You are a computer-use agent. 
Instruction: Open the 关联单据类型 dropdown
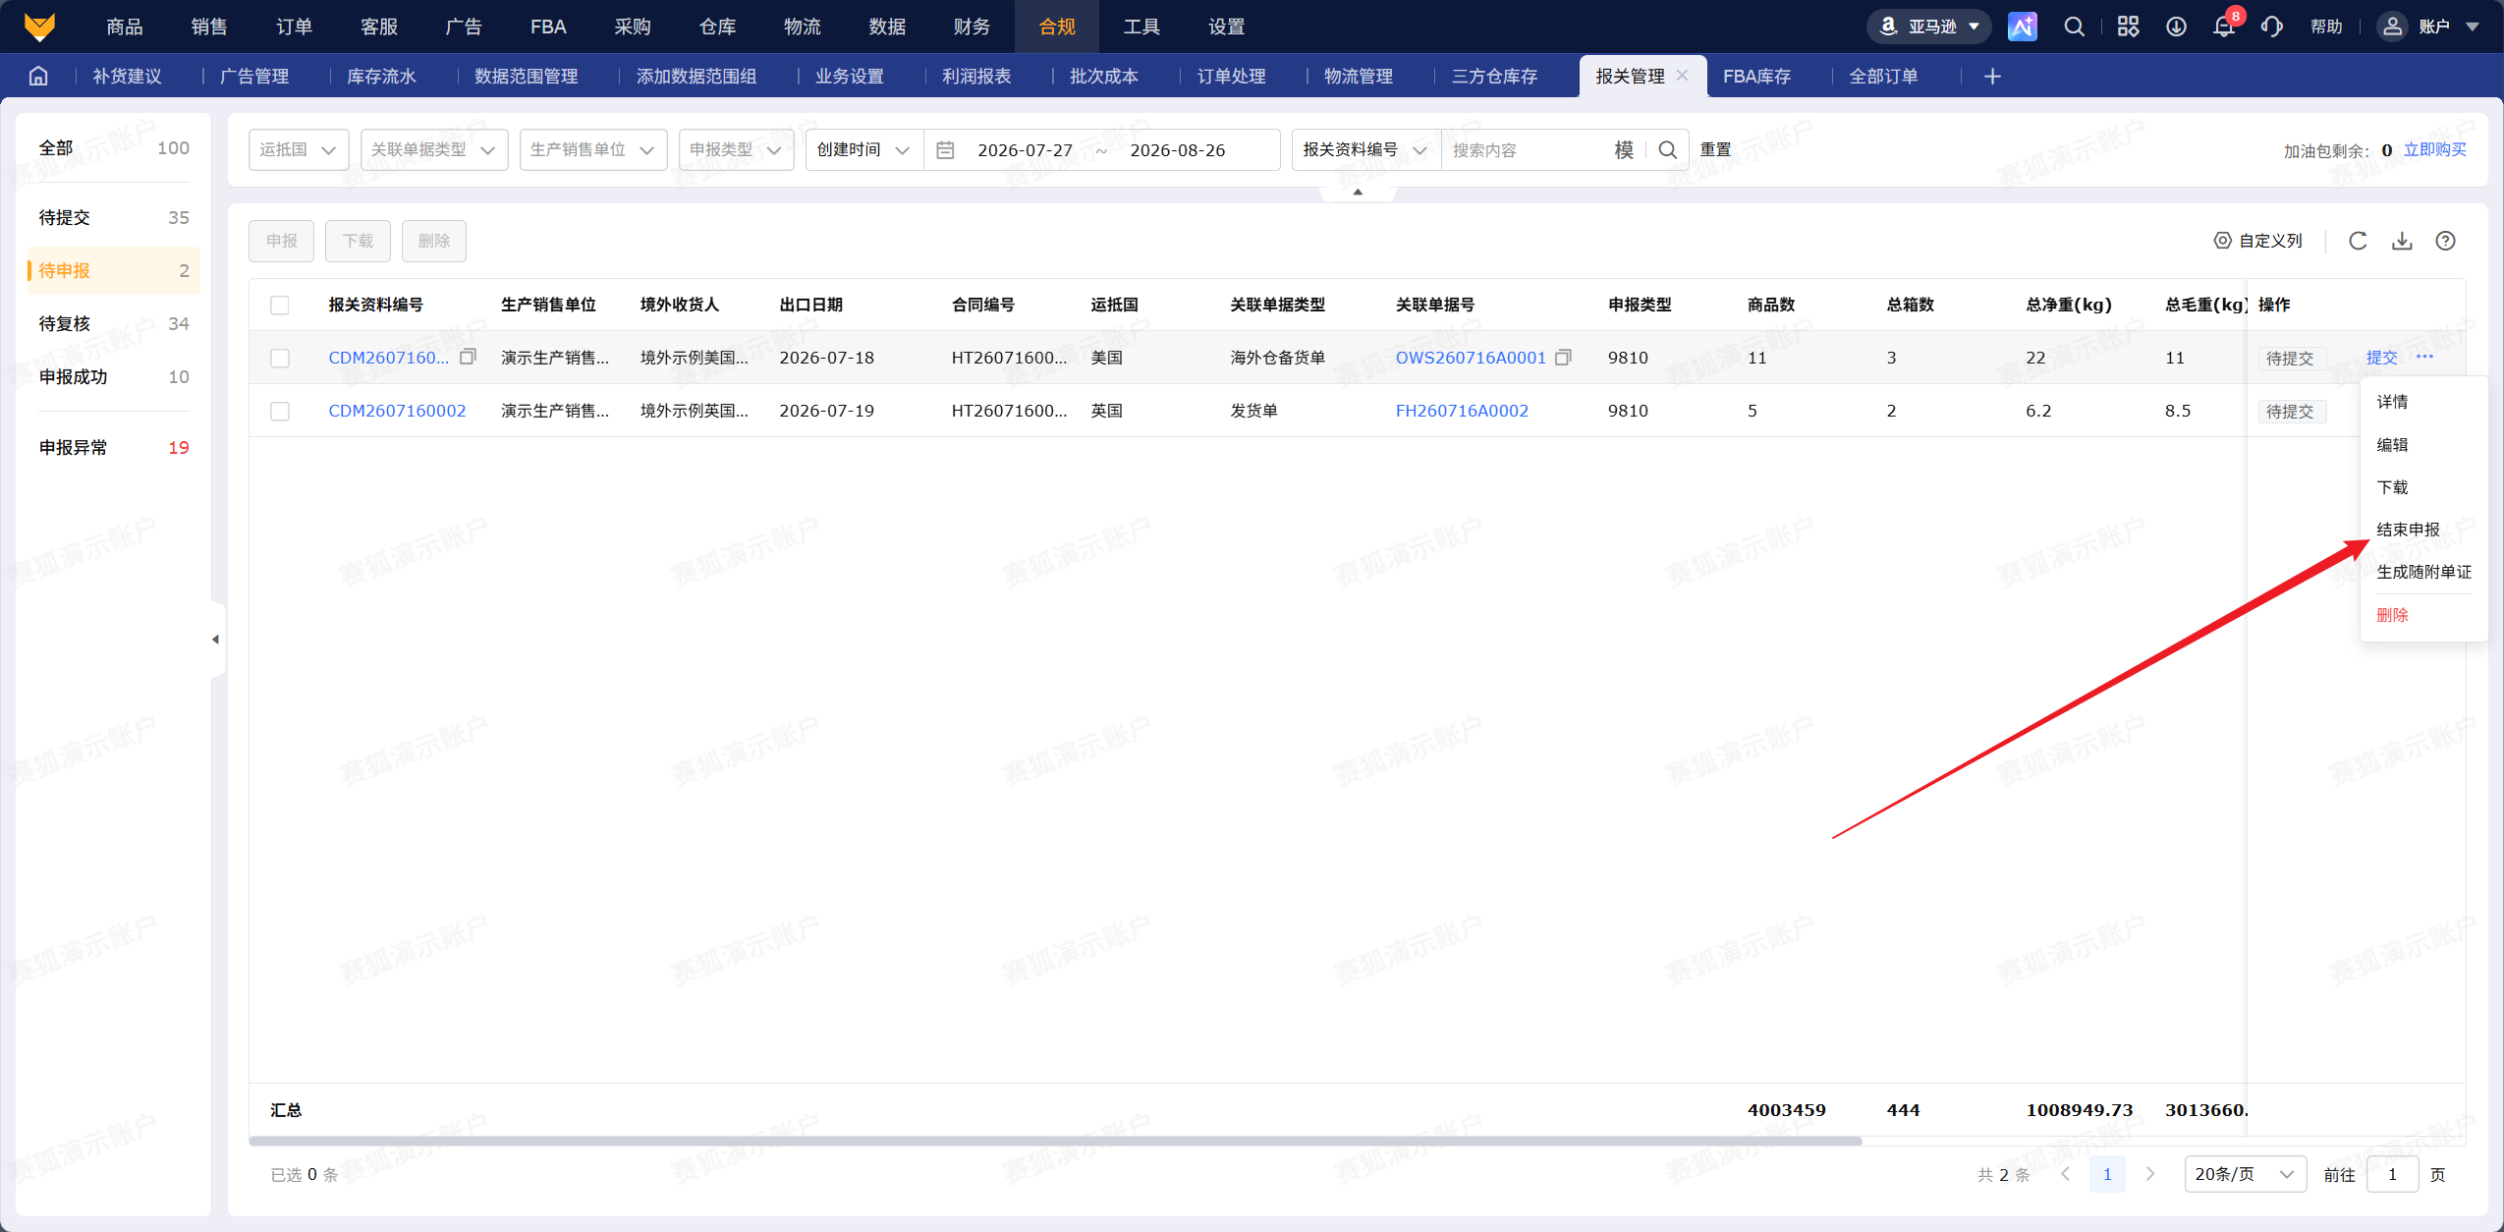434,149
